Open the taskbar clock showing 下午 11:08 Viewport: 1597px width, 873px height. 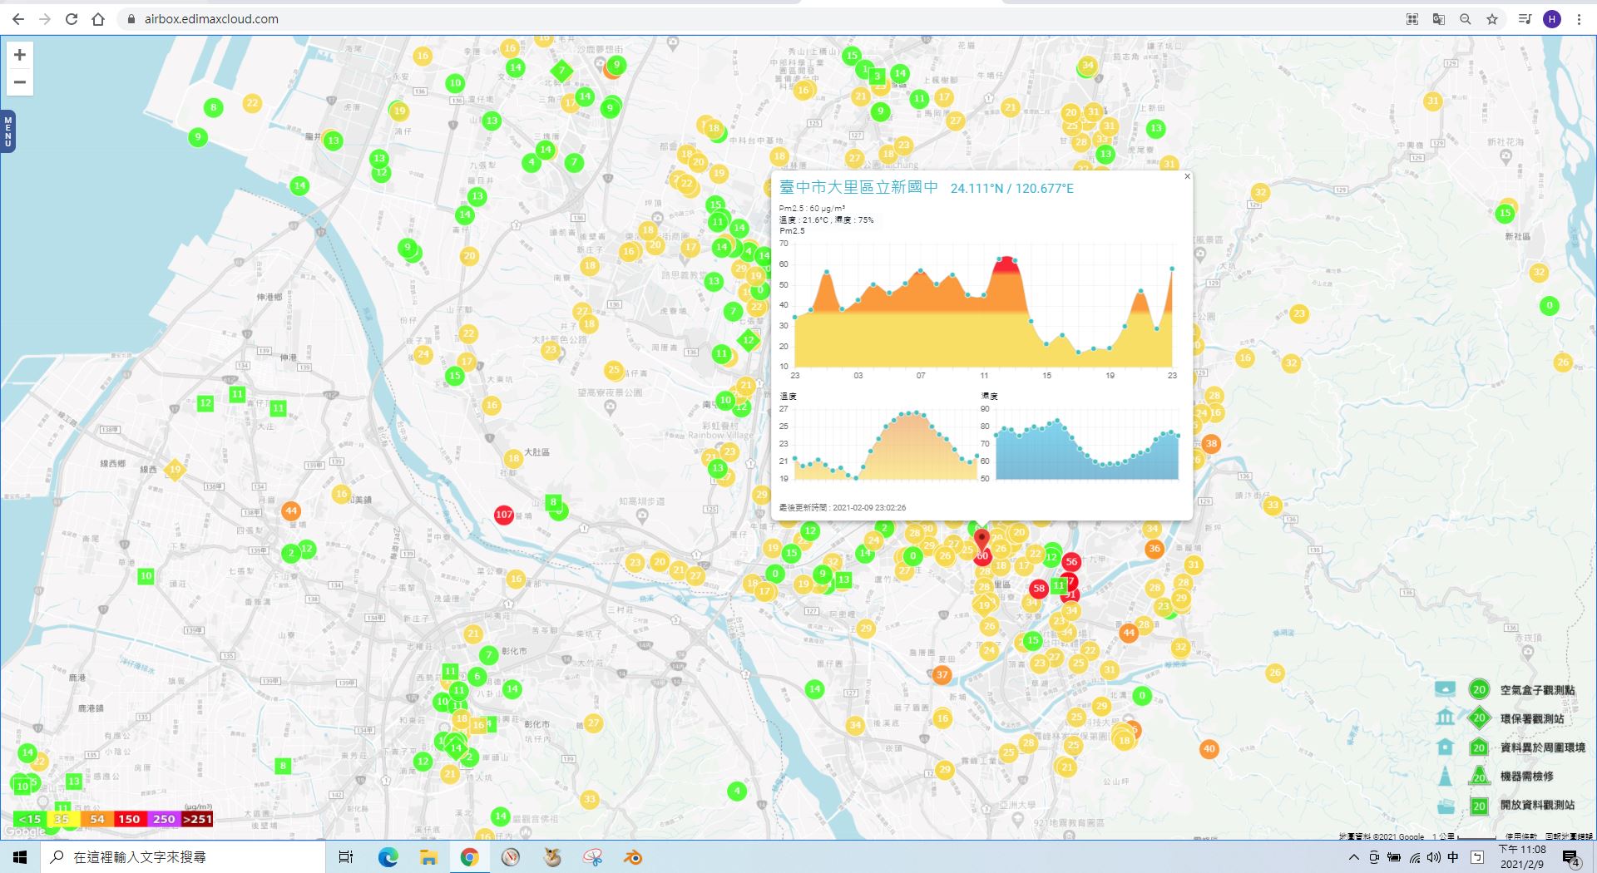[1522, 857]
